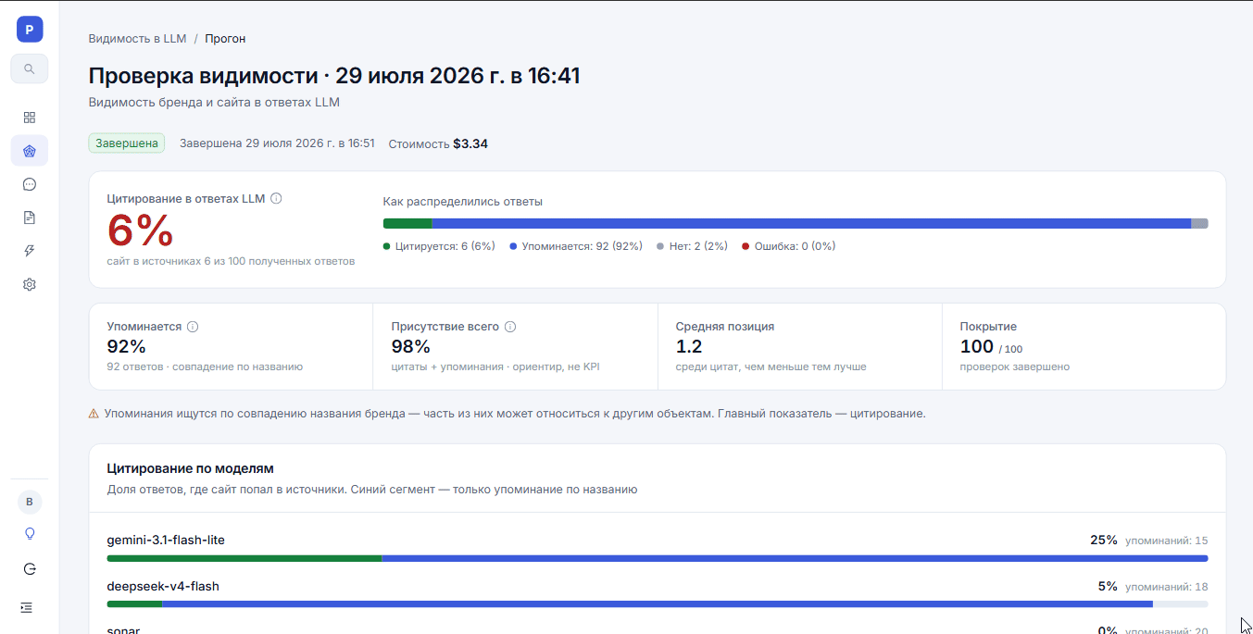Screen dimensions: 1253x634
Task: Toggle the sidebar collapse icon
Action: (x=26, y=607)
